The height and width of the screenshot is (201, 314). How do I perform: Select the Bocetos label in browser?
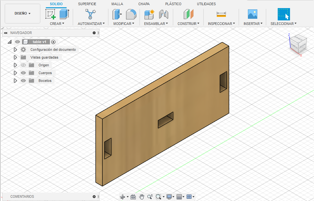(45, 81)
